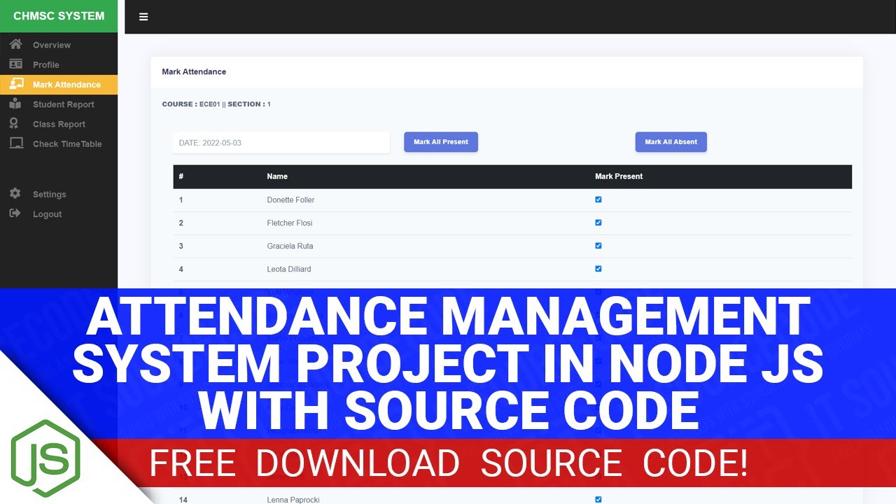Uncheck present for Lenna Paprocki
896x504 pixels.
(598, 500)
